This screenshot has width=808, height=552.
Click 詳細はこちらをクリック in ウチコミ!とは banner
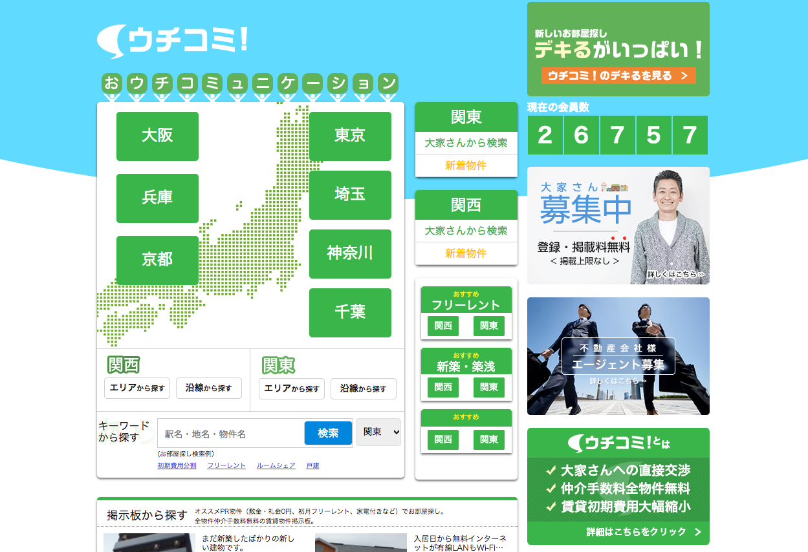pyautogui.click(x=644, y=532)
